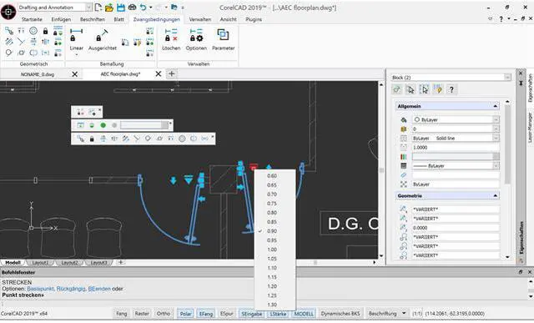
Task: Toggle ESpur entity tracking button
Action: click(x=226, y=313)
